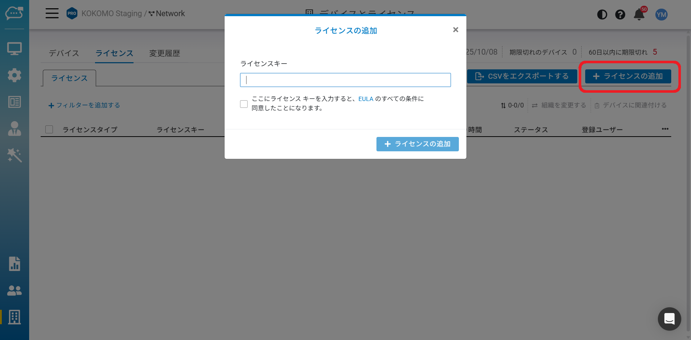This screenshot has height=340, width=691.
Task: Open the magic wand icon in sidebar
Action: (x=14, y=155)
